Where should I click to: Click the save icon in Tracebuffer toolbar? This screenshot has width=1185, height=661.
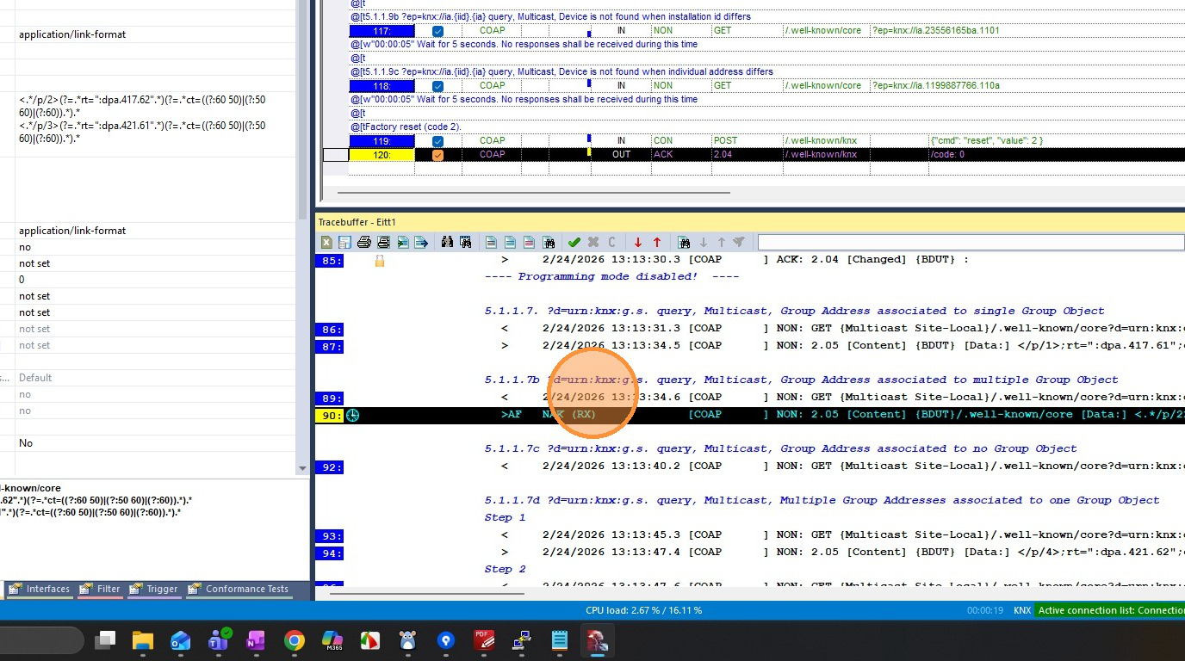pos(344,243)
